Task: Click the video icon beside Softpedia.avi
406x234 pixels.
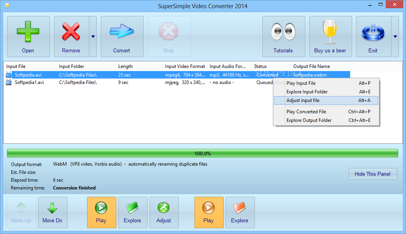Action: coord(9,75)
